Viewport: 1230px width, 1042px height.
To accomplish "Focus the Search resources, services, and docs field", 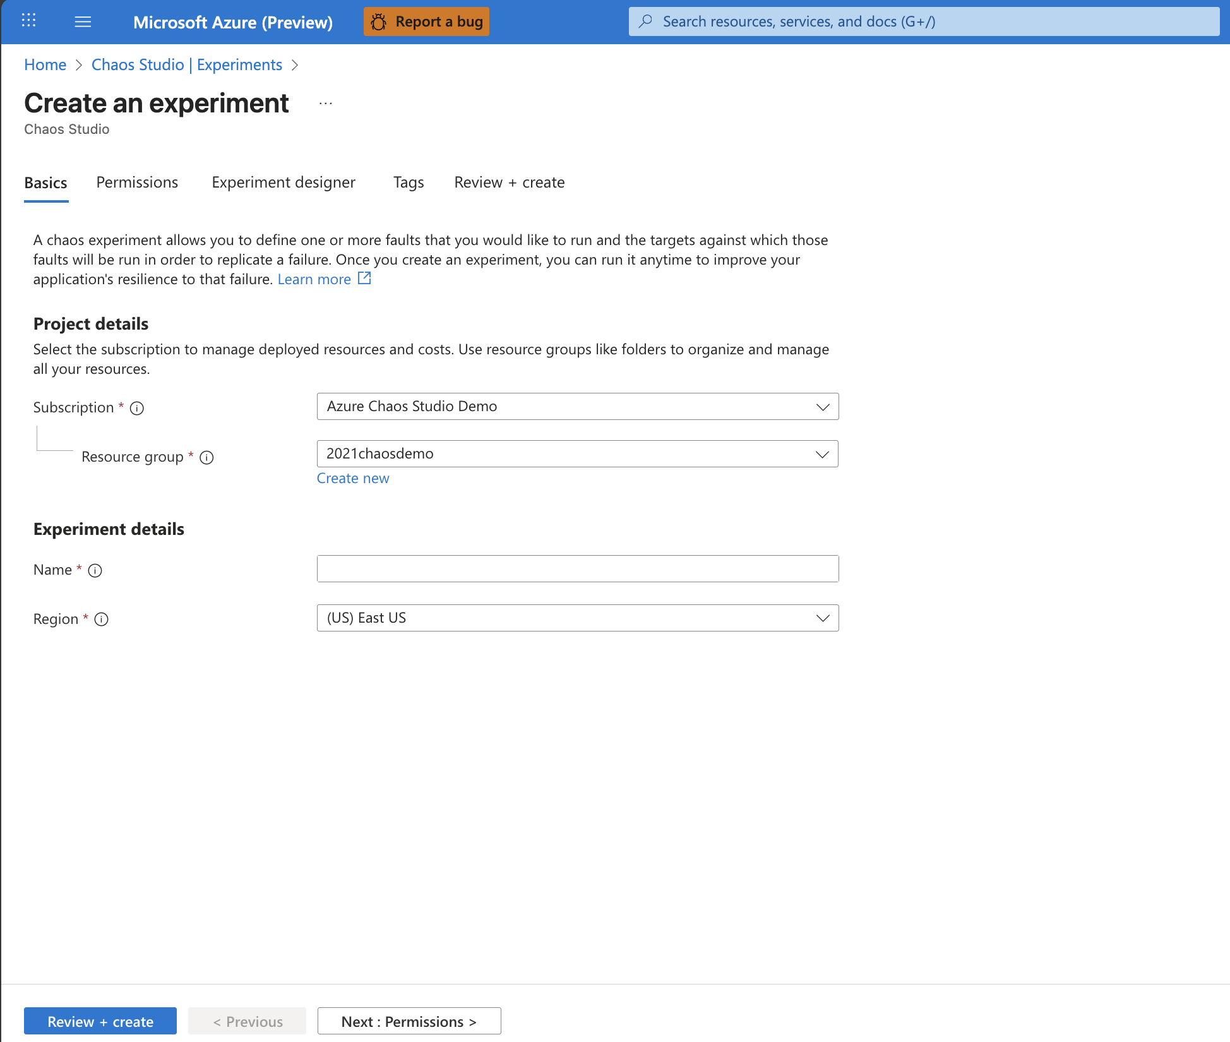I will click(924, 21).
